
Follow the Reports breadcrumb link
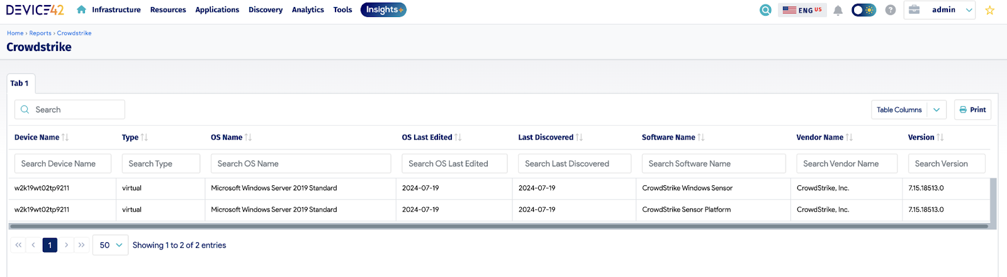[x=40, y=33]
